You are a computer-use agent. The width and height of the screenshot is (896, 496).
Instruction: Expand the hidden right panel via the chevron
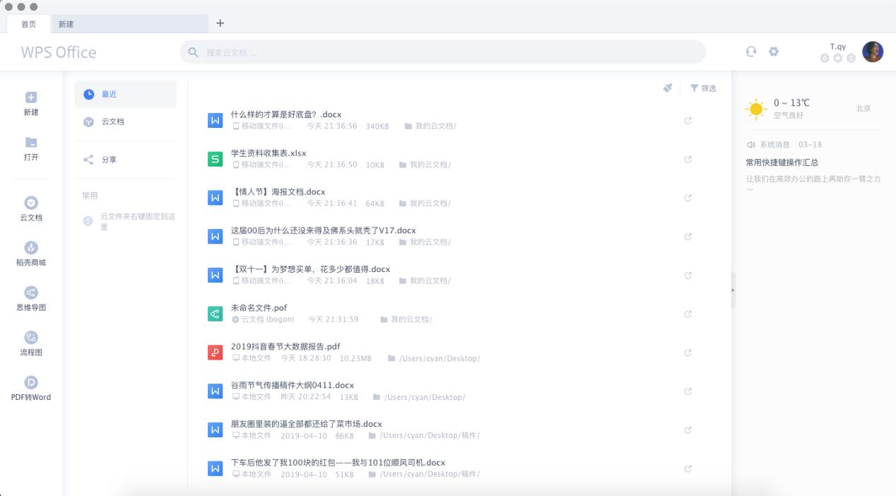tap(733, 289)
